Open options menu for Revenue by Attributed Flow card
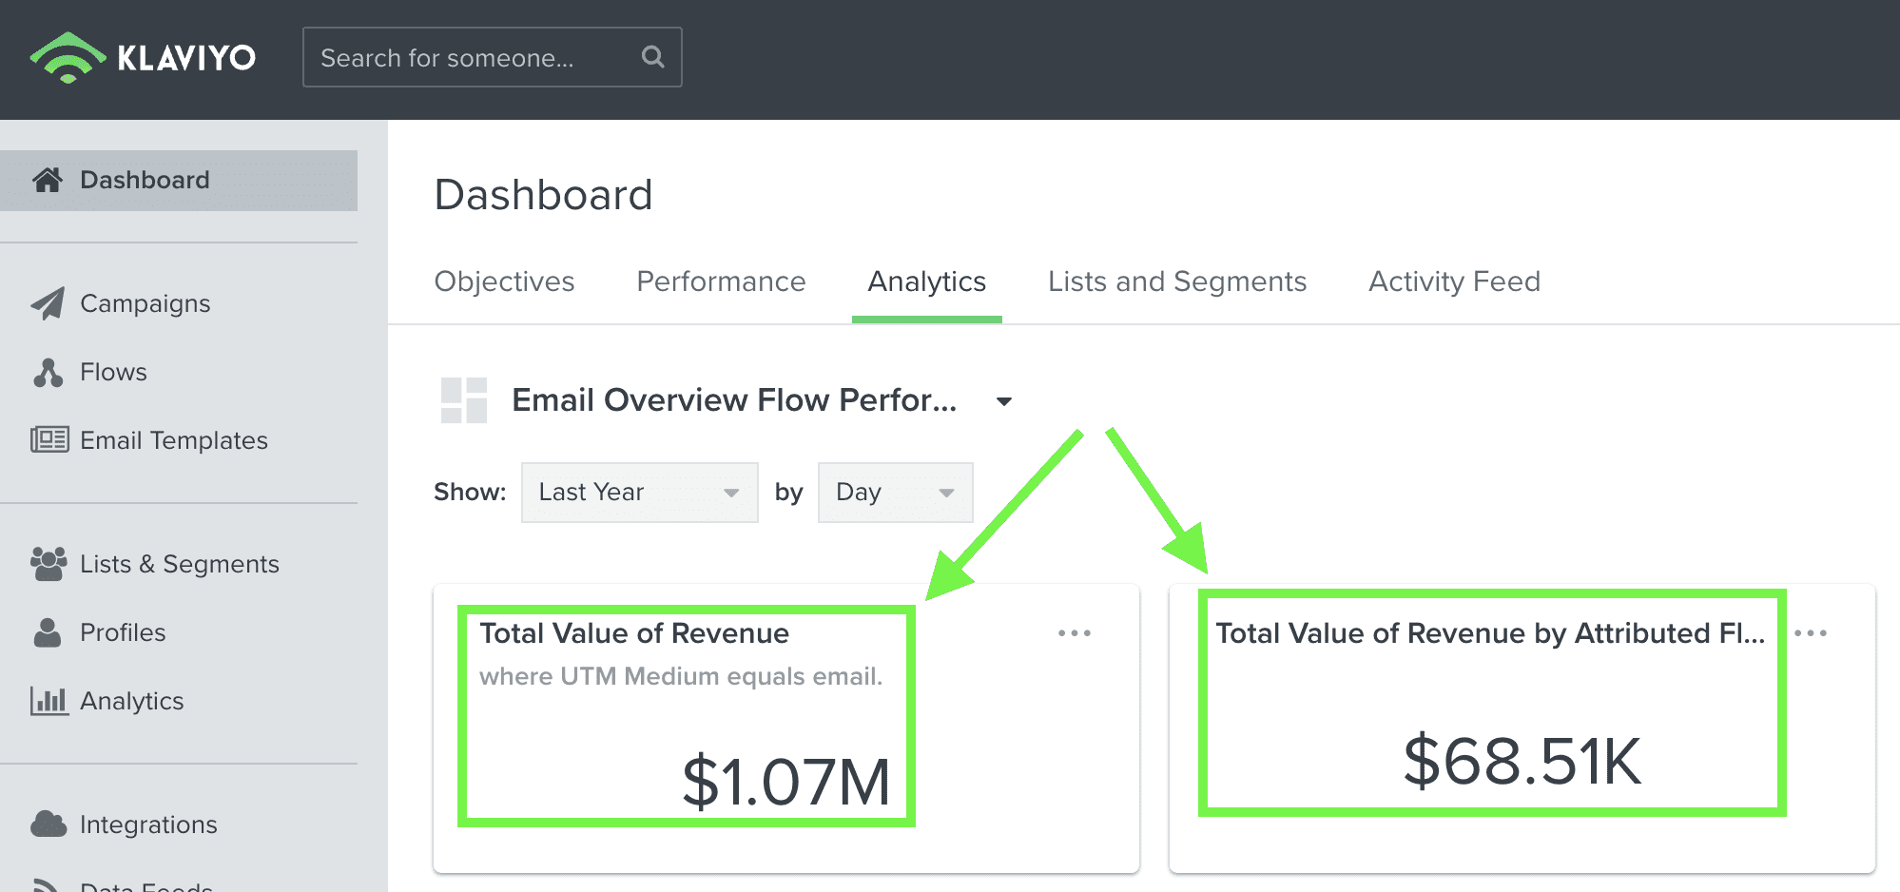 point(1811,633)
